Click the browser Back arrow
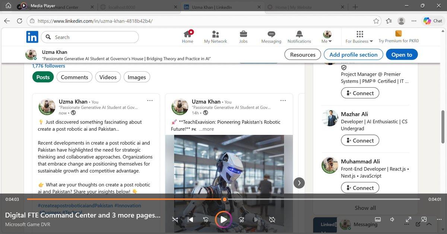 7,21
